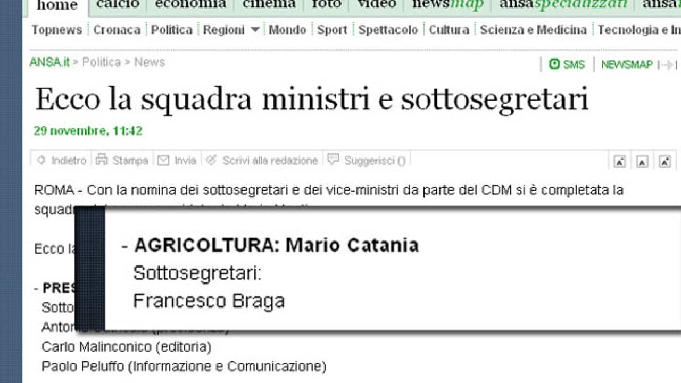The width and height of the screenshot is (681, 383).
Task: Follow the ANSA.it breadcrumb link
Action: (49, 62)
